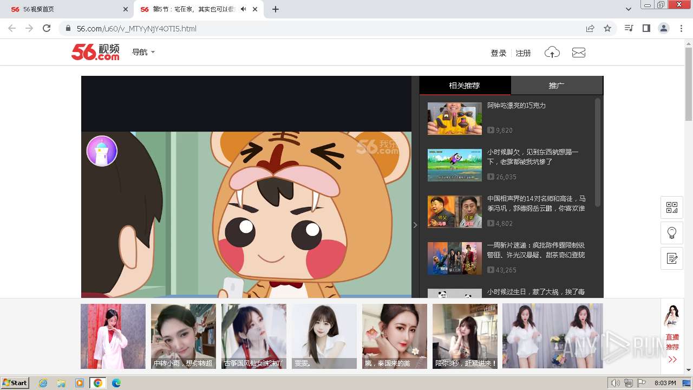Click the 登录 login link
Viewport: 693px width, 390px height.
pyautogui.click(x=498, y=53)
